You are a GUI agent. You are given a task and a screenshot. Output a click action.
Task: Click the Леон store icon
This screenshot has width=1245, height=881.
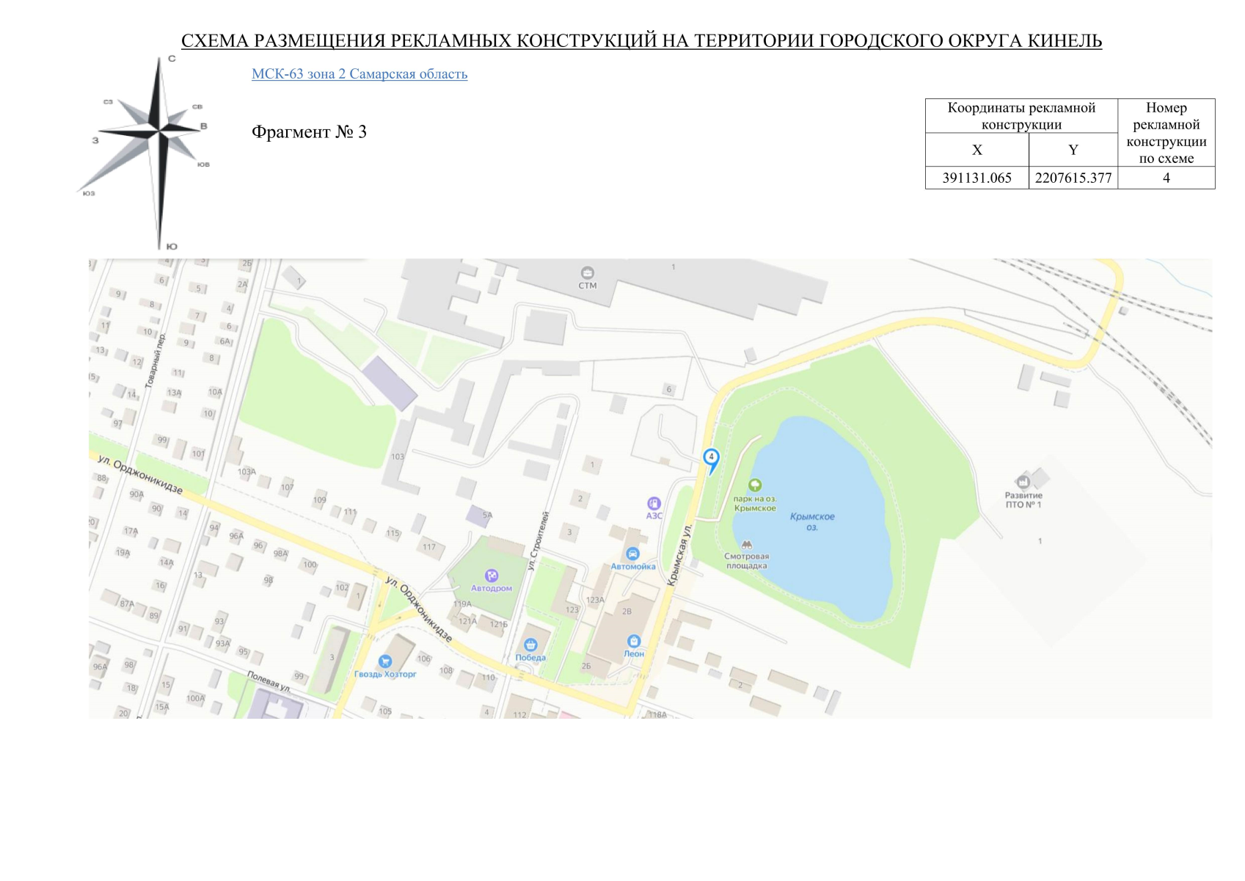634,641
